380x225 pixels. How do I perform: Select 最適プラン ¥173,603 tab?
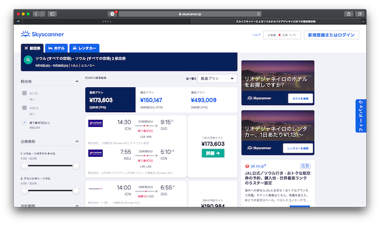[110, 100]
